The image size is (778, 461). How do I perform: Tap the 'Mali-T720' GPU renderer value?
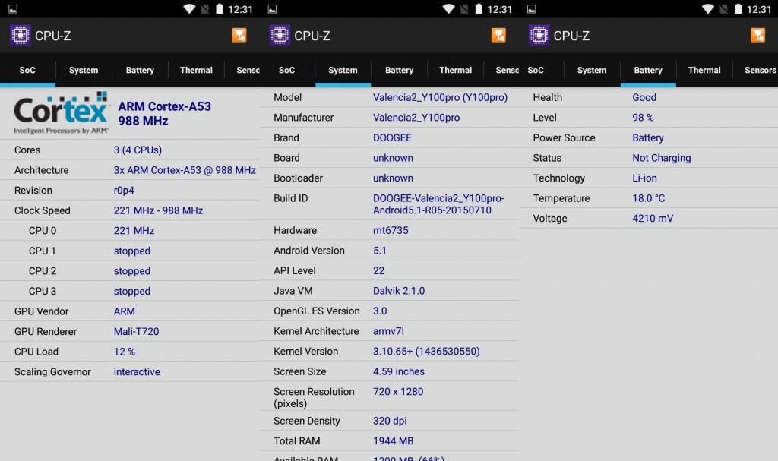pyautogui.click(x=137, y=331)
